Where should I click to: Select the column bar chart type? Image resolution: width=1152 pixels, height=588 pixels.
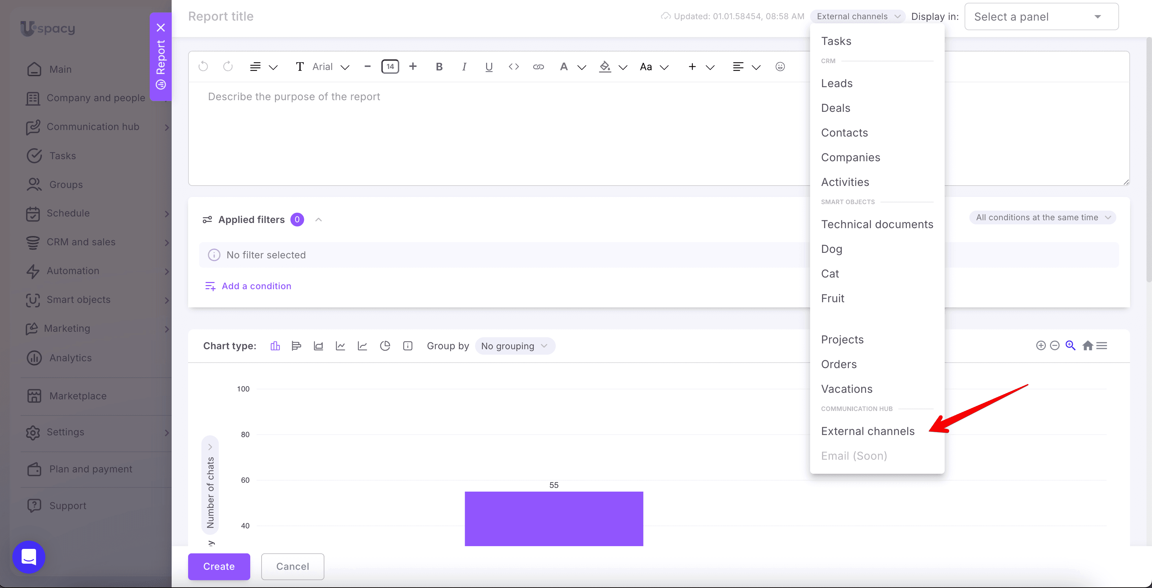pos(275,346)
